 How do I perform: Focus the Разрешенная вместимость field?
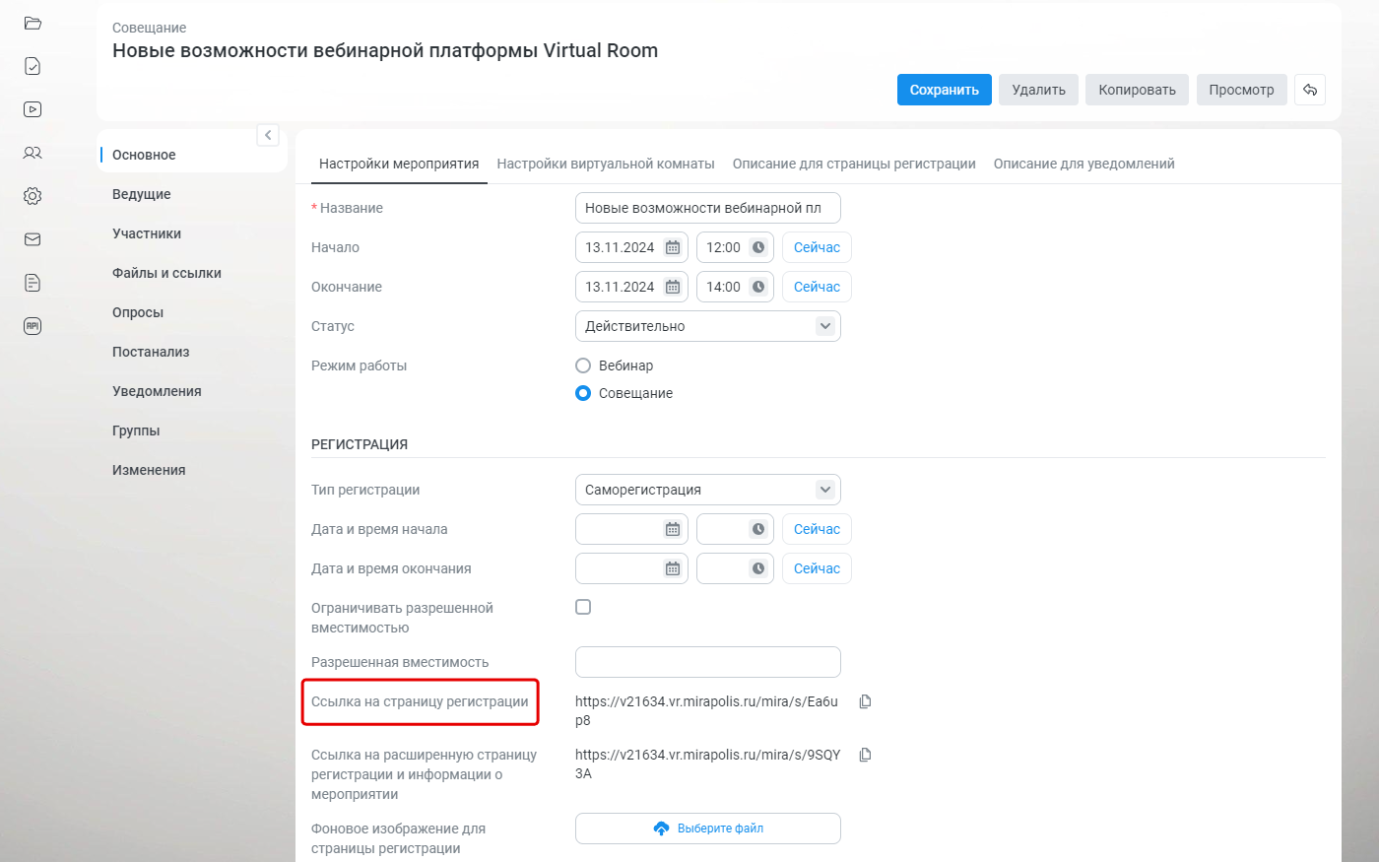click(708, 662)
